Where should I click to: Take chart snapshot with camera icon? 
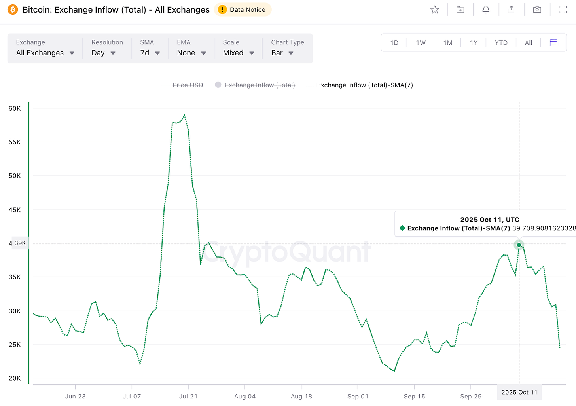pyautogui.click(x=537, y=10)
